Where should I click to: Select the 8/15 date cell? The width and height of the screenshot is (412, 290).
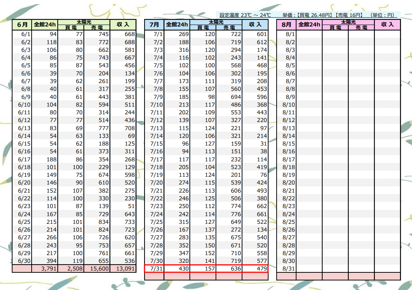(x=287, y=144)
